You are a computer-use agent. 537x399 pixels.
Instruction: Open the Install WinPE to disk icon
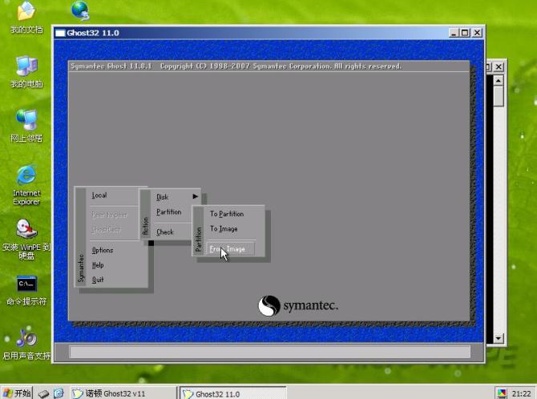tap(26, 239)
